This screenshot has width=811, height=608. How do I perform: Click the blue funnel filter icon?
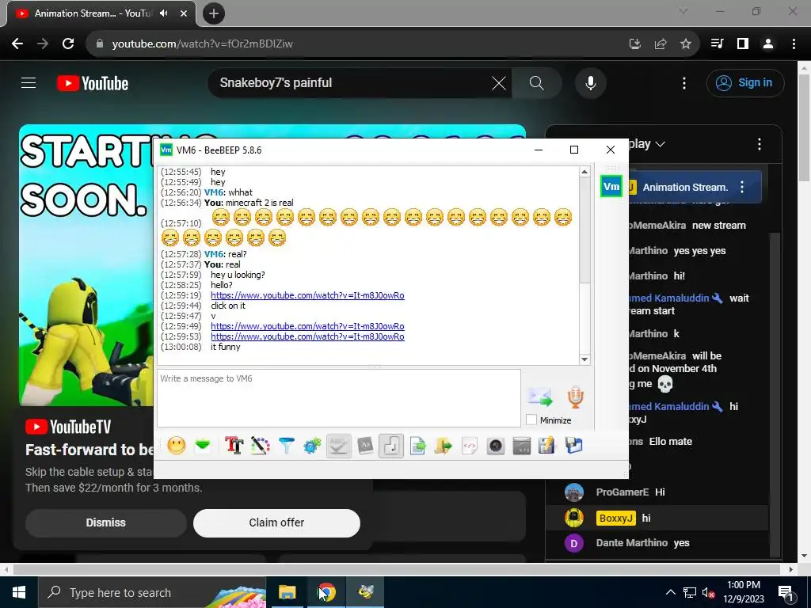pos(286,446)
